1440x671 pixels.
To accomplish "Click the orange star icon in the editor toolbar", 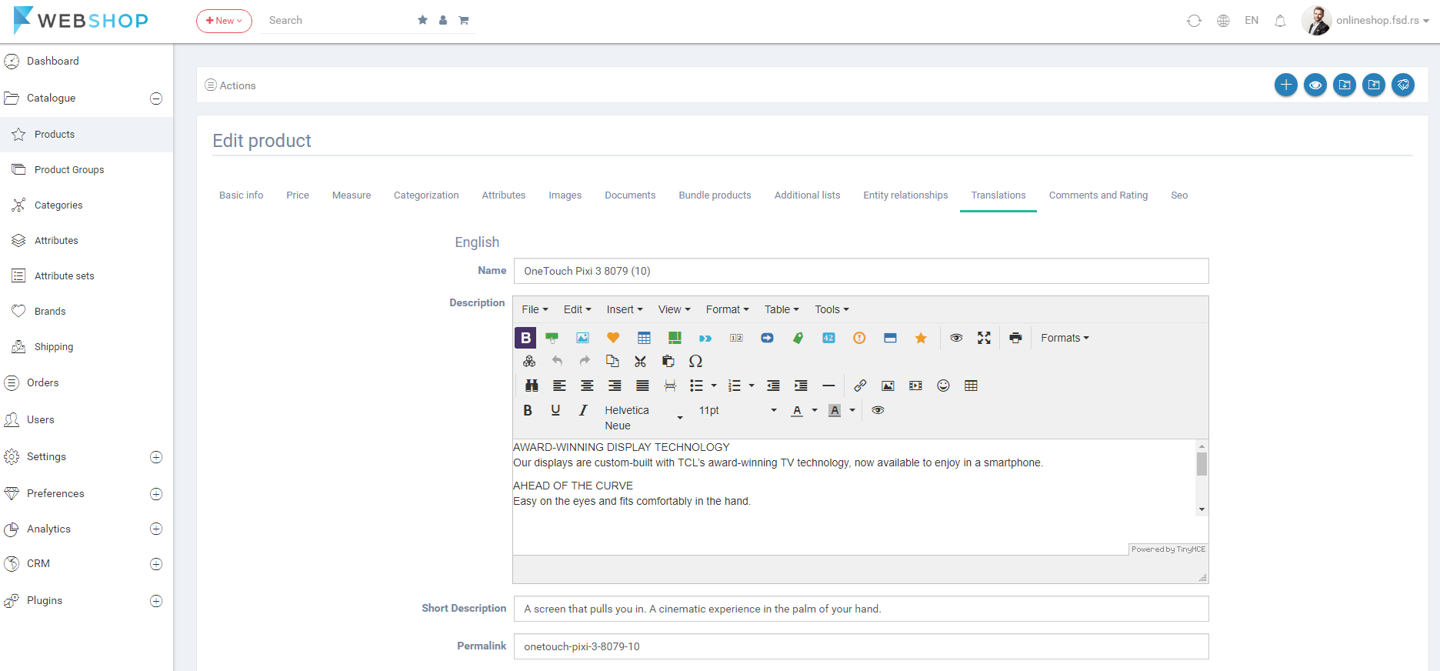I will [x=921, y=338].
